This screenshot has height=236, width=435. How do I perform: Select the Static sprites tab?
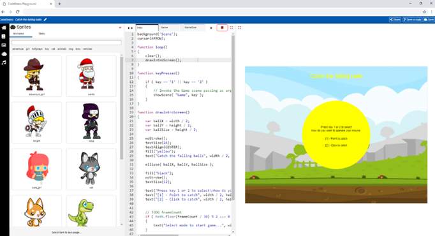pos(42,34)
